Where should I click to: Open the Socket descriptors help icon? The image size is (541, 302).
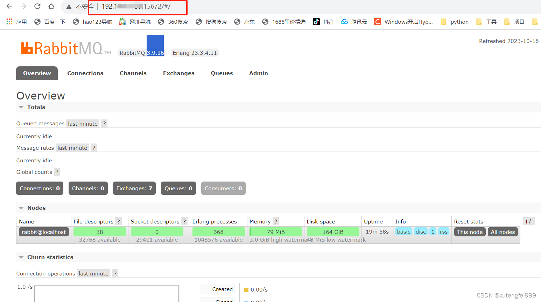pyautogui.click(x=184, y=221)
